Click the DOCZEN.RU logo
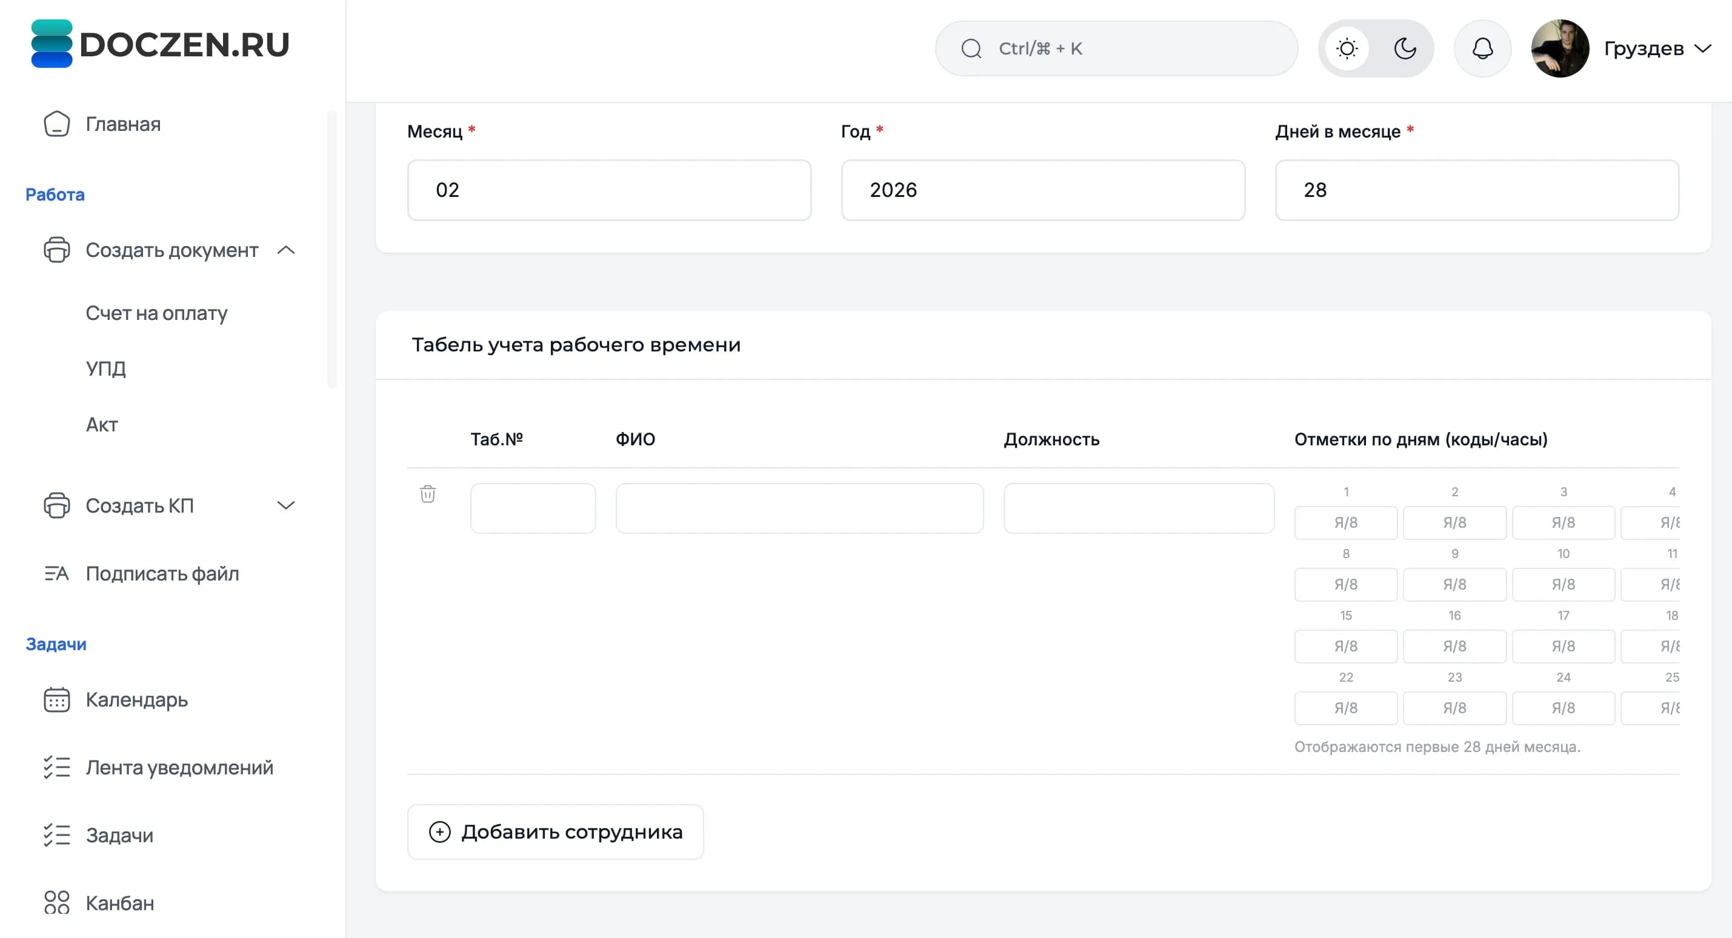 160,44
